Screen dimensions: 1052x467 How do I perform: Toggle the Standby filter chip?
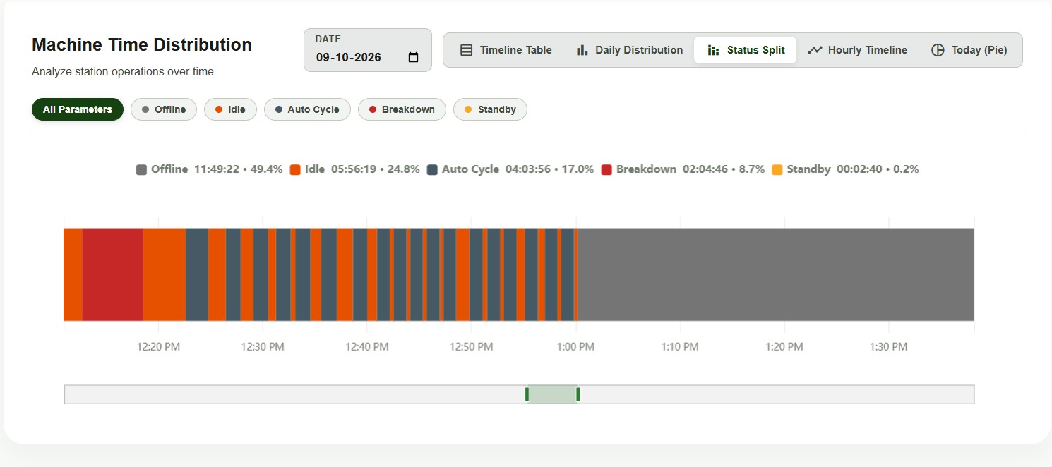click(490, 109)
